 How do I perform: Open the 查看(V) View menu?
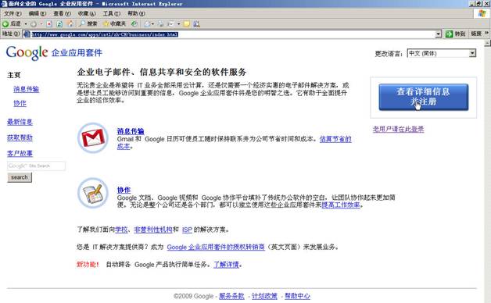click(62, 13)
